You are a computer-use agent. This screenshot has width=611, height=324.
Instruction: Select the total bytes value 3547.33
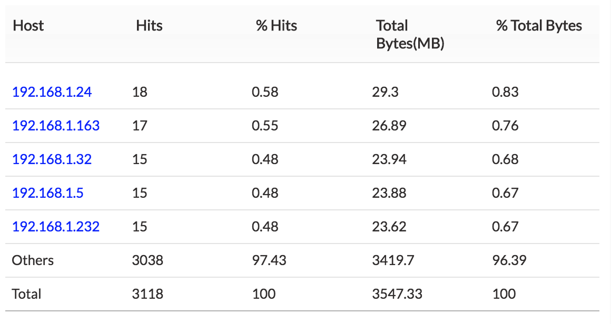pyautogui.click(x=397, y=294)
